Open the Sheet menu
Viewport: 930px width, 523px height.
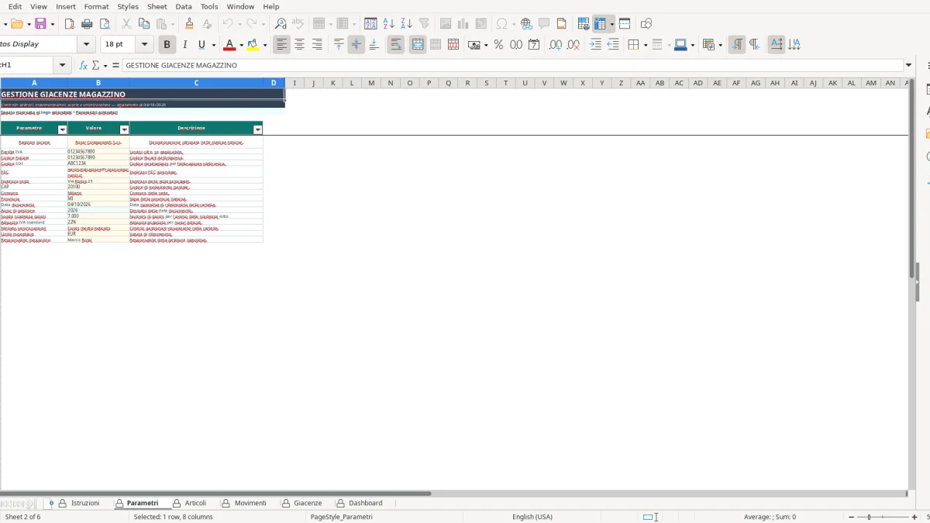157,6
